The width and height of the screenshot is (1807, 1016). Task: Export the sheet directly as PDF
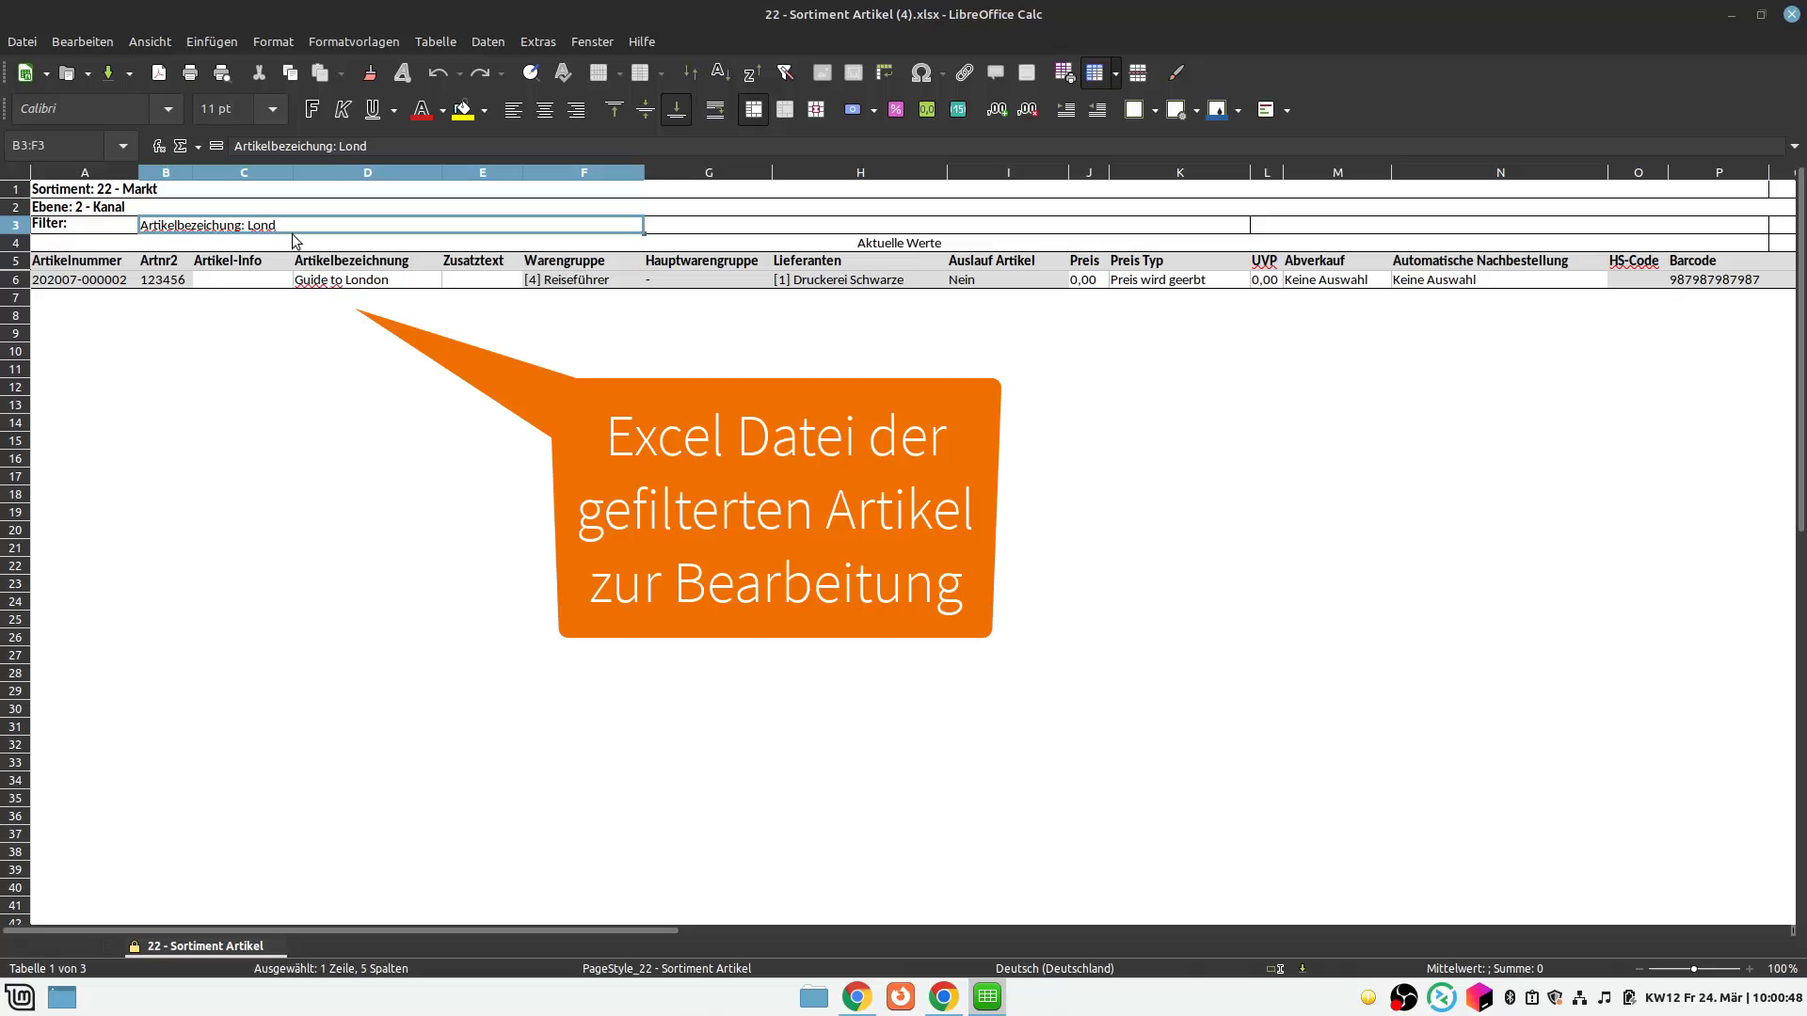(159, 73)
